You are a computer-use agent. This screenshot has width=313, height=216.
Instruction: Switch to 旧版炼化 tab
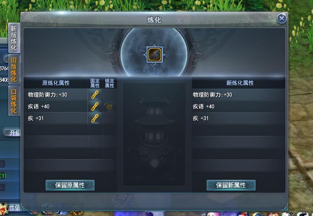point(14,70)
